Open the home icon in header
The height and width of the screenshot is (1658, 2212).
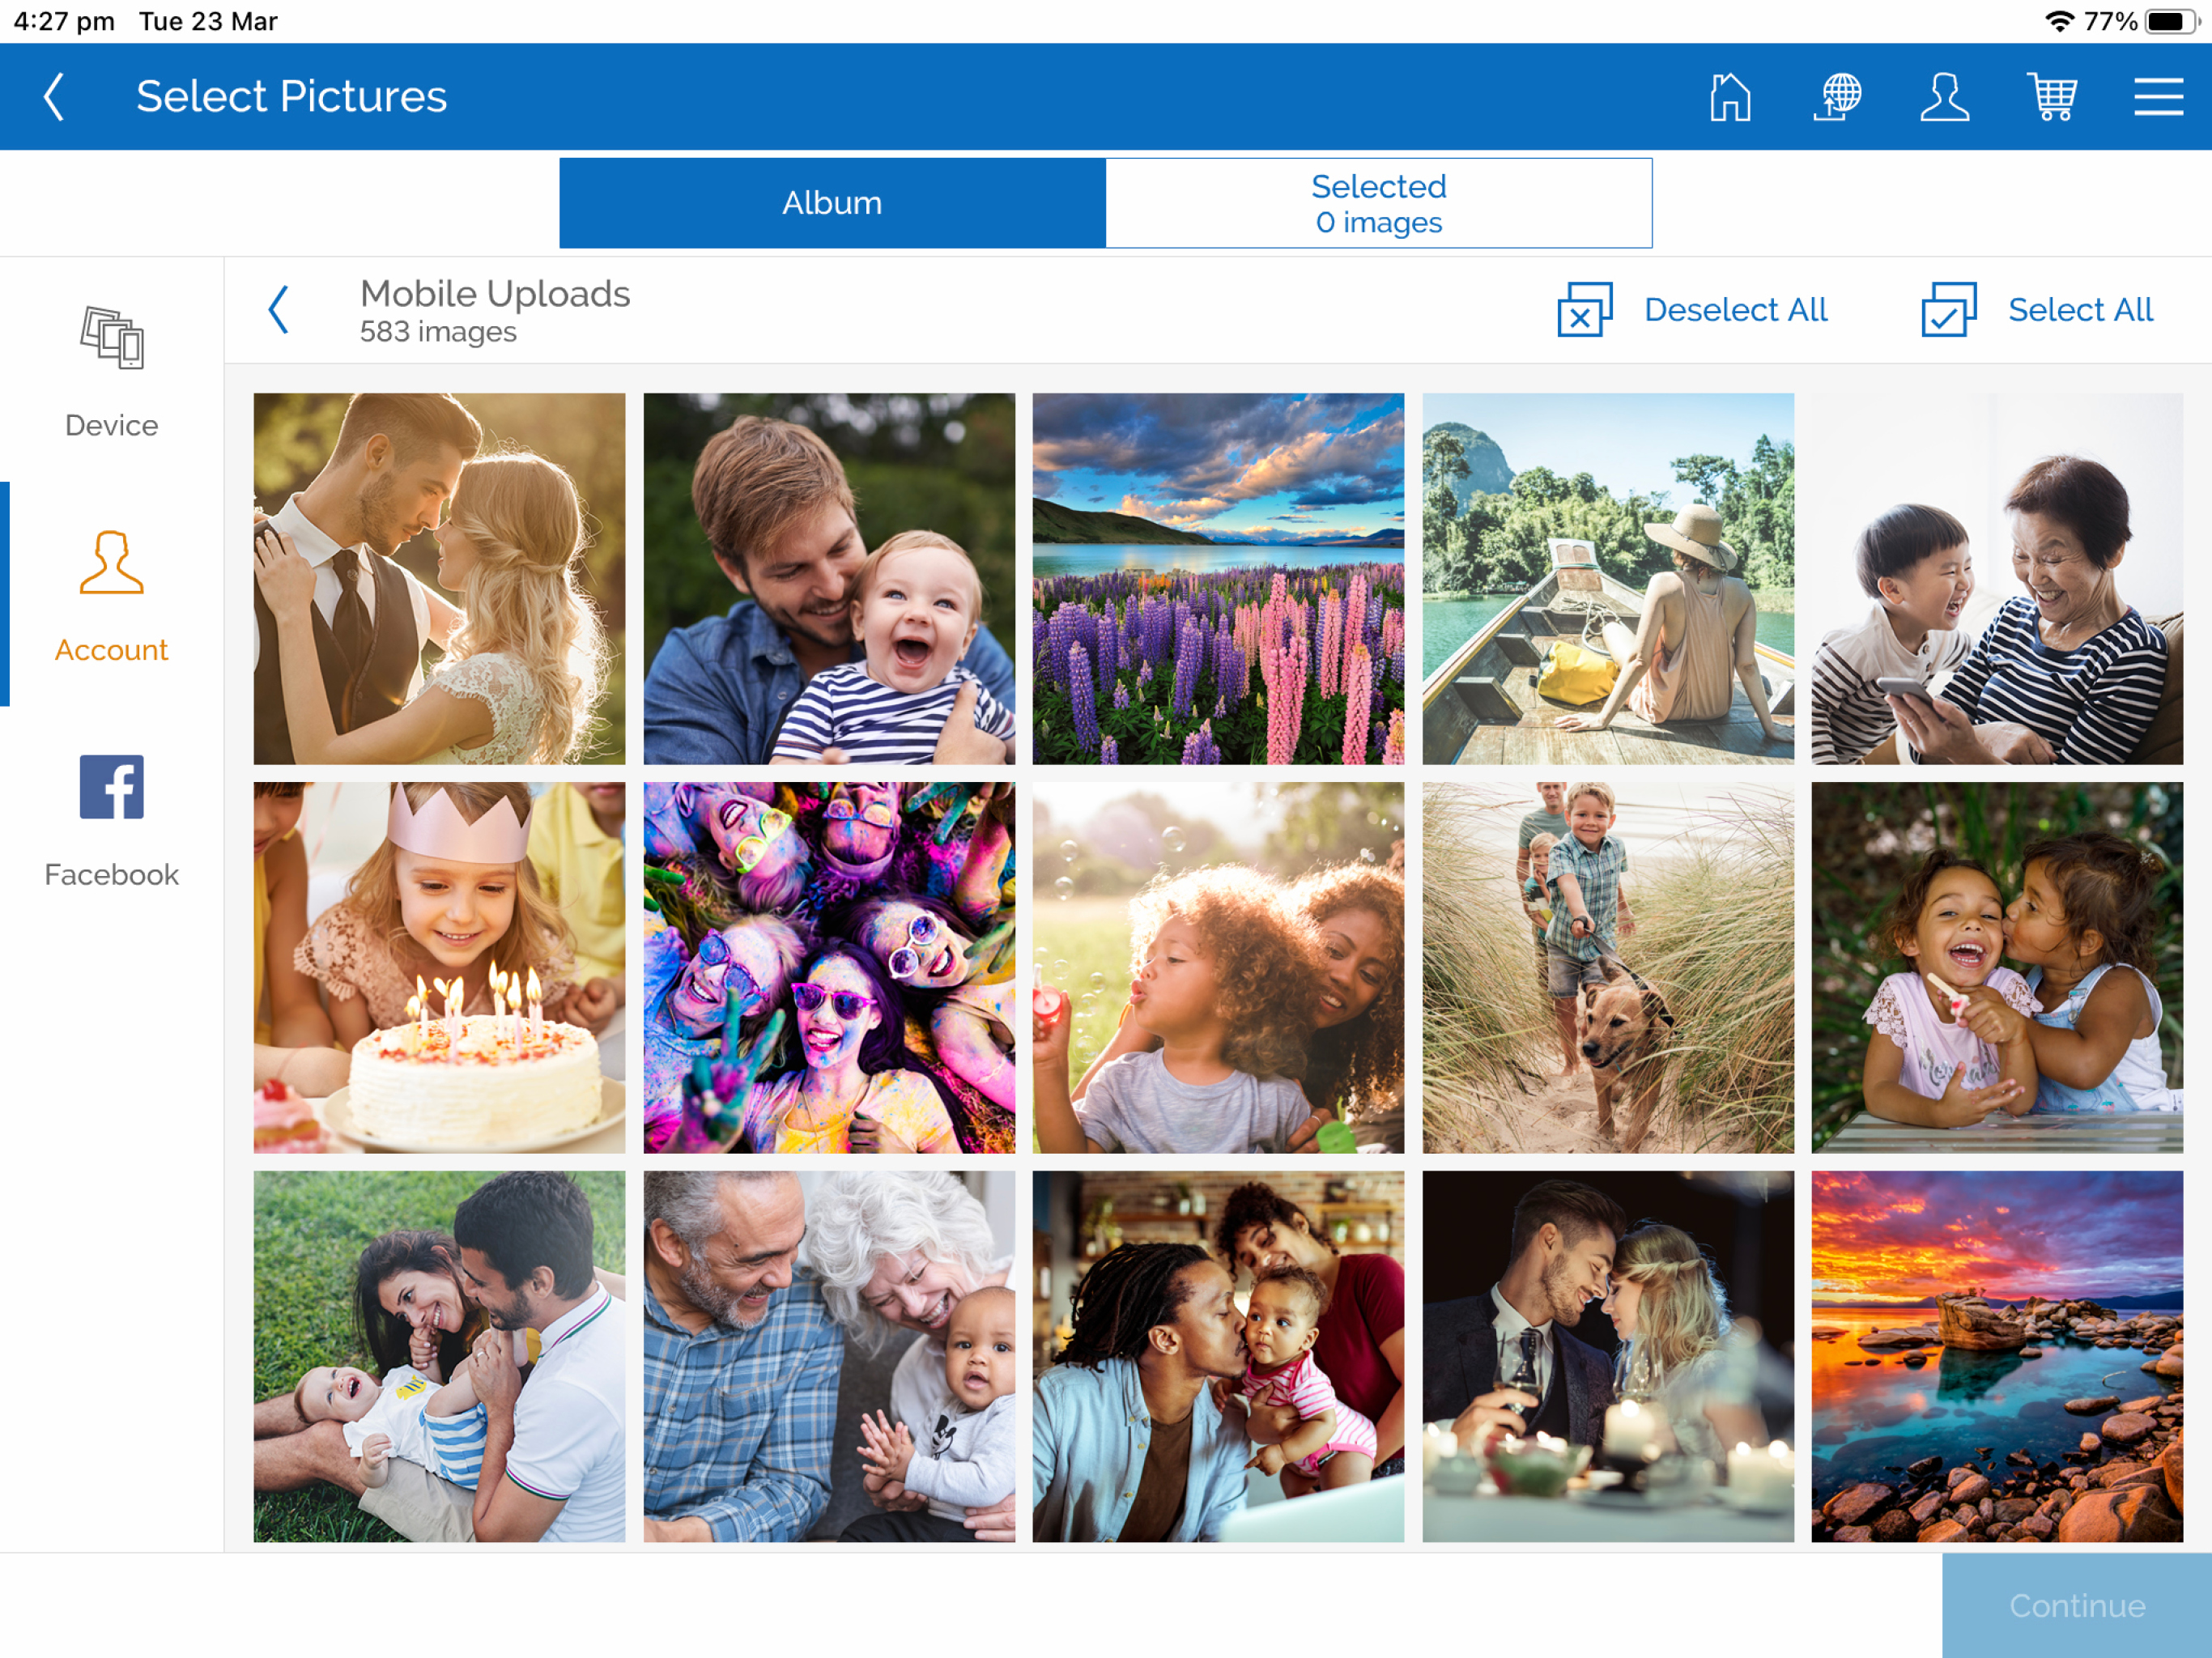(1730, 97)
